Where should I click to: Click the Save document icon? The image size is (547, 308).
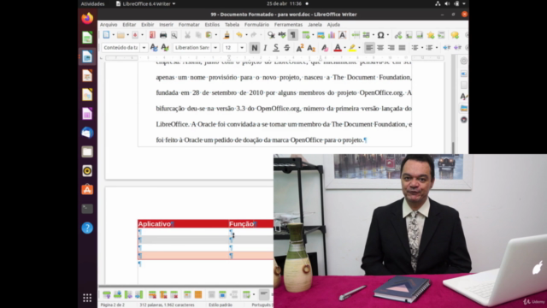pyautogui.click(x=135, y=35)
